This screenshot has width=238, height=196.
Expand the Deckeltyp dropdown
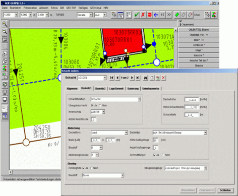(205, 133)
